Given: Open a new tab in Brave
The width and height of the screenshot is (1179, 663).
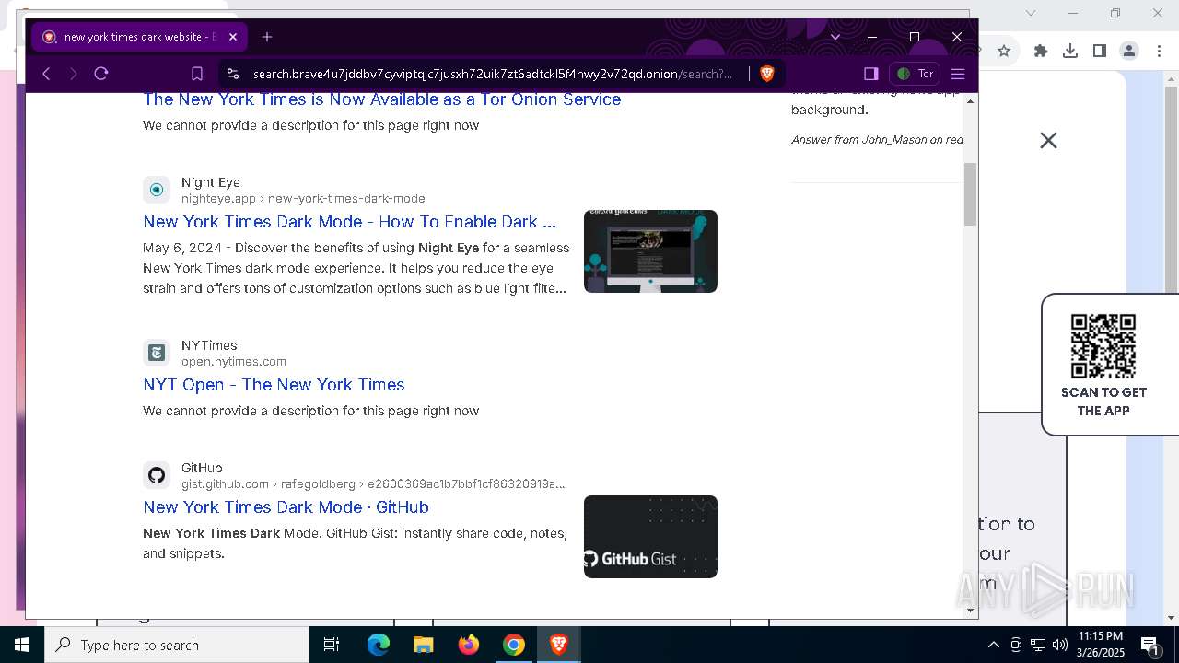Looking at the screenshot, I should 267,37.
